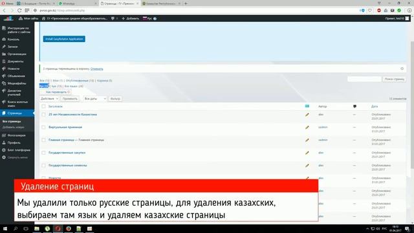Open Новости in the admin sidebar
Image resolution: width=414 pixels, height=233 pixels.
coord(13,69)
